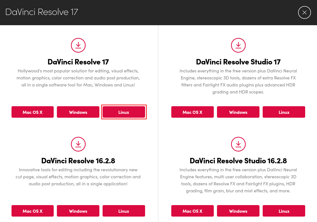Close the DaVinci Resolve 17 download dialog
Viewport: 317px width, 222px height.
pos(304,12)
